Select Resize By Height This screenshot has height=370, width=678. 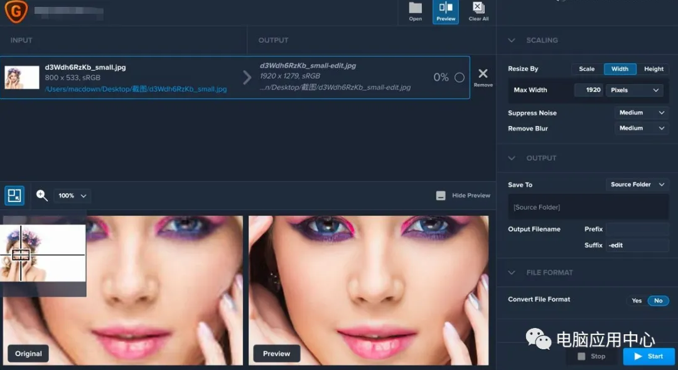tap(654, 69)
